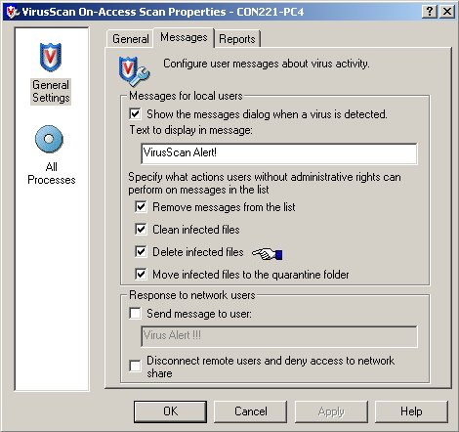Click the title bar question mark help button

click(x=429, y=12)
